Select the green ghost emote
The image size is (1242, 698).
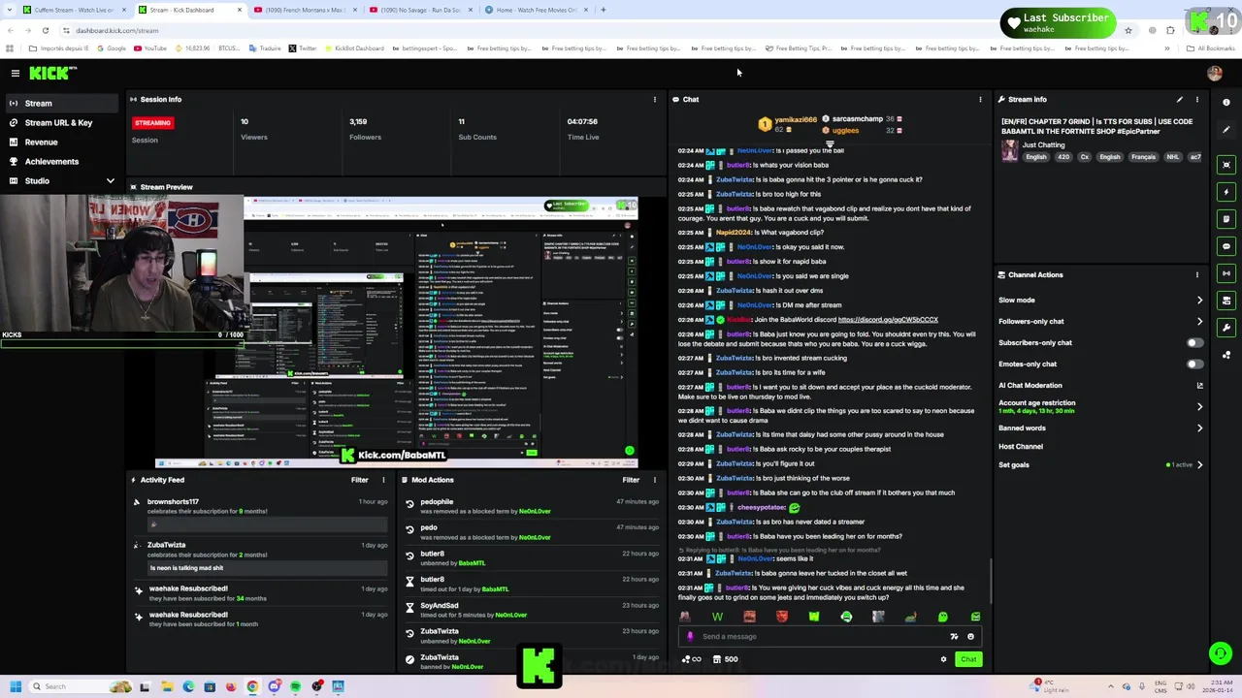[943, 617]
